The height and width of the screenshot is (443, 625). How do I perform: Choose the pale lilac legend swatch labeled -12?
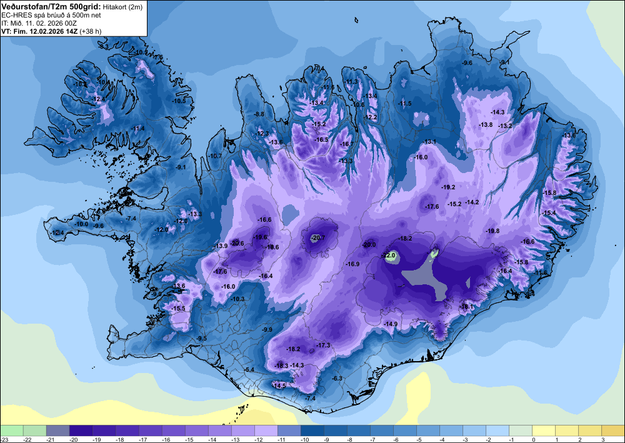[266, 431]
